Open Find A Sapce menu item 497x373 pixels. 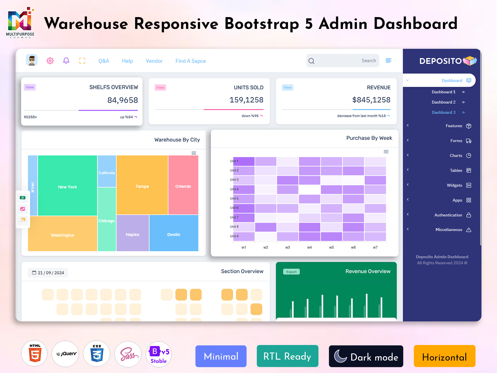pyautogui.click(x=191, y=61)
